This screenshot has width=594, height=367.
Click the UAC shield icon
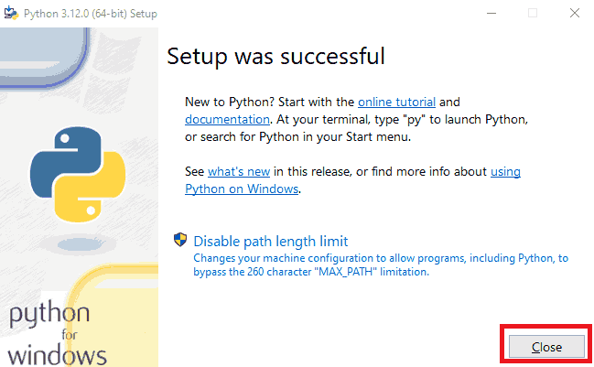click(x=180, y=241)
